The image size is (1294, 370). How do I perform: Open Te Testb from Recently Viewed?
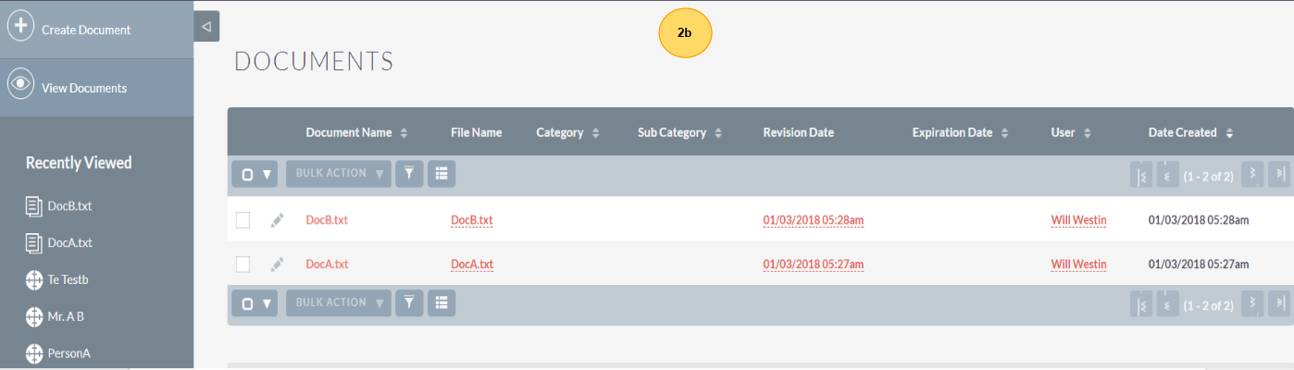(68, 279)
